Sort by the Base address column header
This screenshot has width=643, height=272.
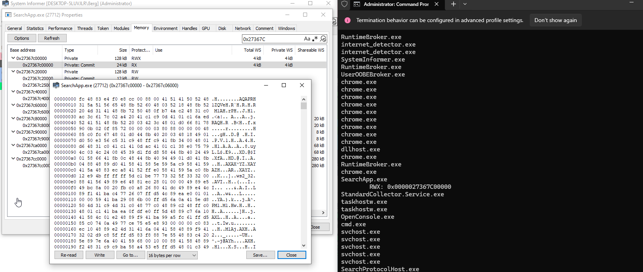point(35,50)
